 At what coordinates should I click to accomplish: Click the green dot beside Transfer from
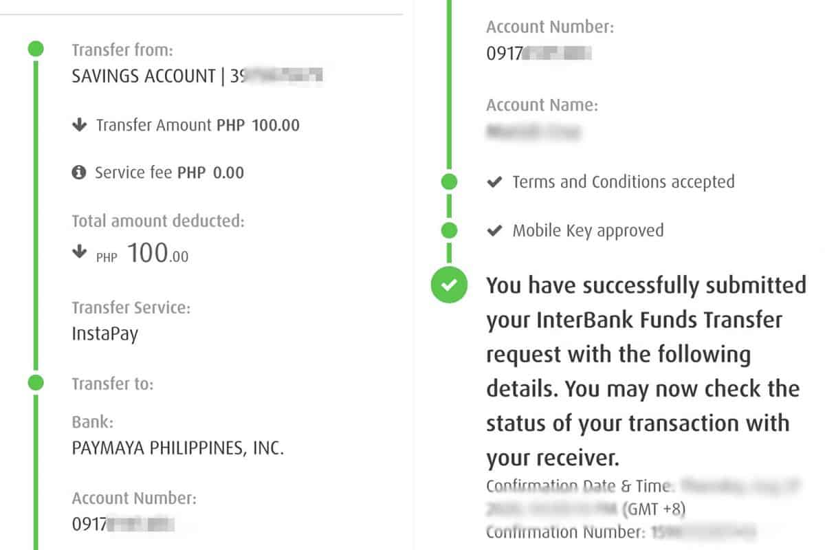36,49
